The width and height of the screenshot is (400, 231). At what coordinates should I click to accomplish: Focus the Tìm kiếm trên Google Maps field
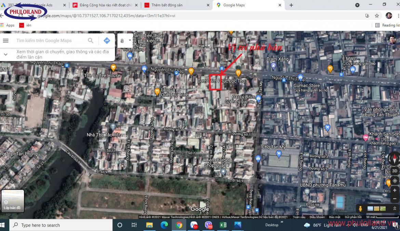point(50,41)
